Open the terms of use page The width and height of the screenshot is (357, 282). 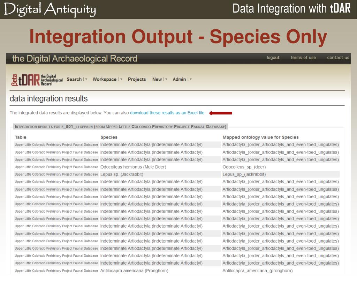(303, 58)
